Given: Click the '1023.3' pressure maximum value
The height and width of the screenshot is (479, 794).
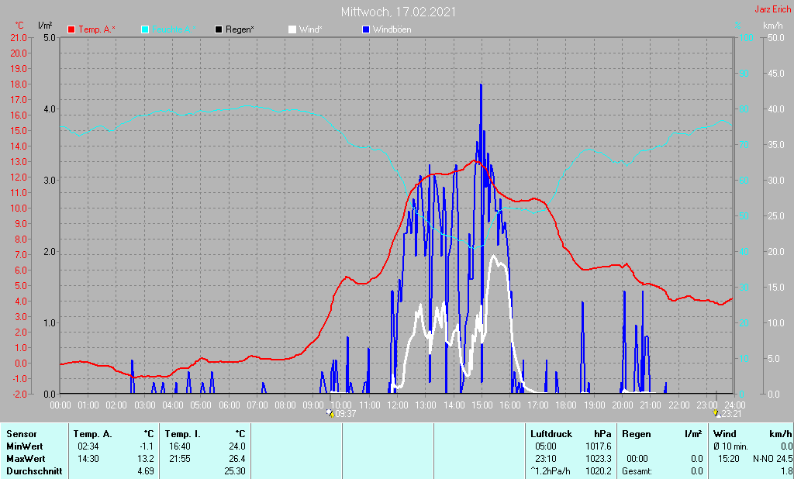Looking at the screenshot, I should tap(599, 459).
